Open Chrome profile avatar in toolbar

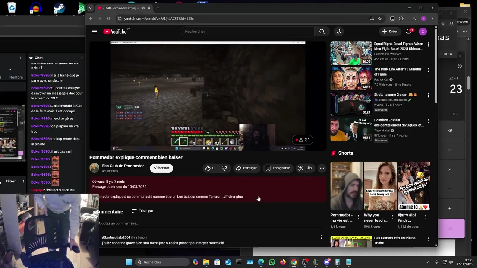(x=424, y=19)
